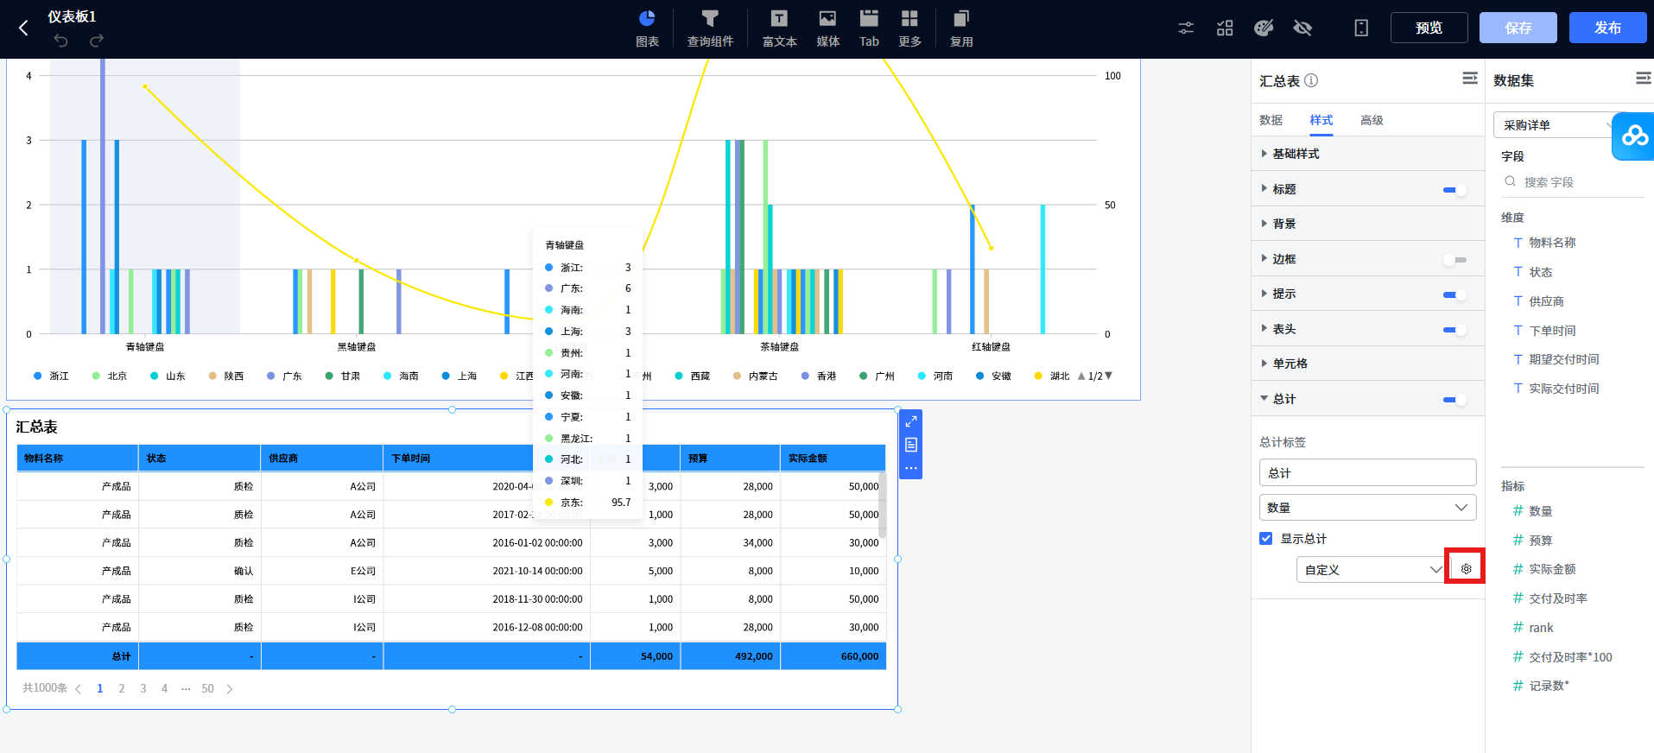This screenshot has width=1654, height=753.
Task: Click the 总计标签 text input field
Action: coord(1367,473)
